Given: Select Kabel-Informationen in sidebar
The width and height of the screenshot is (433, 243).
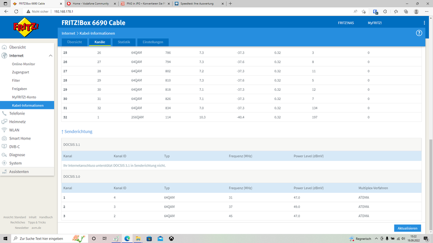Looking at the screenshot, I should 27,105.
